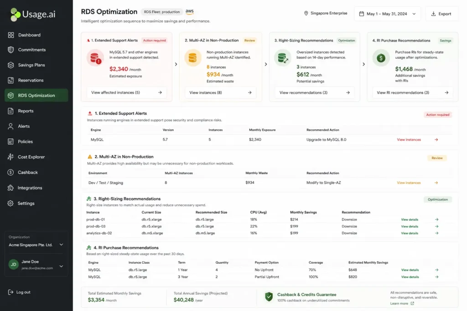Click the Singapore Enterprise location pin
The image size is (467, 311).
(306, 13)
